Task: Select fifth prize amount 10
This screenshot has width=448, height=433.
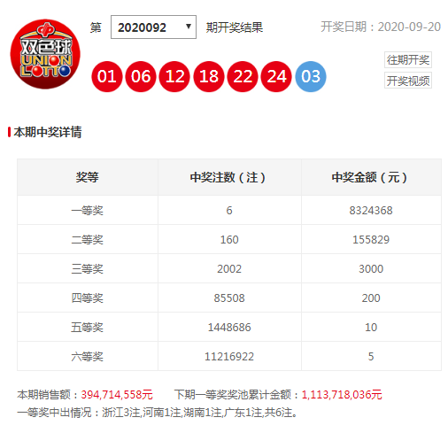Action: tap(371, 328)
